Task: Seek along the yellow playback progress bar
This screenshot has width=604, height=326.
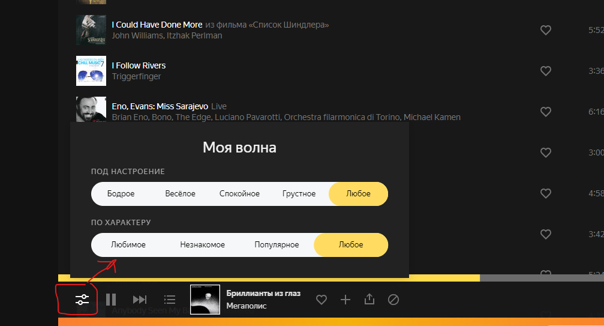Action: point(269,278)
